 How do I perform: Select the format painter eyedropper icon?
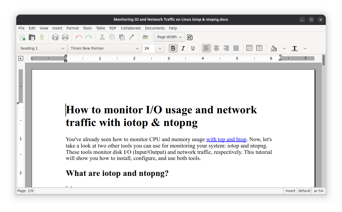coord(132,37)
